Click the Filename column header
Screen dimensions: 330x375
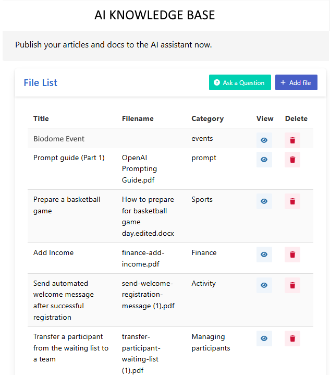[138, 118]
